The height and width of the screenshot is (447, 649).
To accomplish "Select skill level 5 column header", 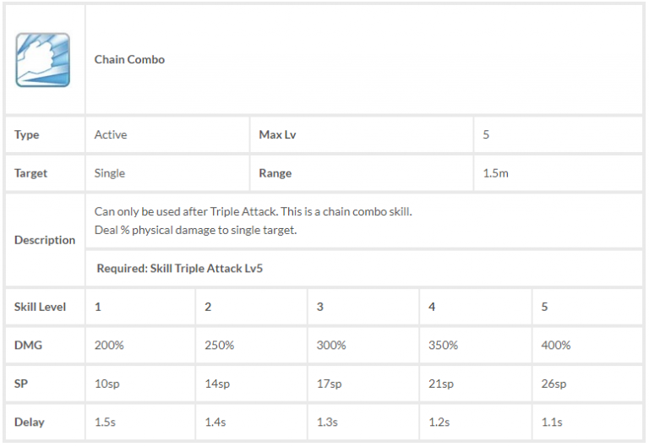I will [x=544, y=307].
